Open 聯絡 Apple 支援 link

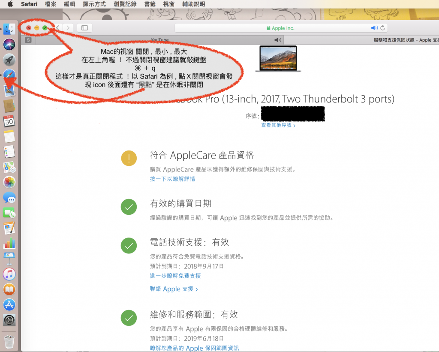click(174, 289)
